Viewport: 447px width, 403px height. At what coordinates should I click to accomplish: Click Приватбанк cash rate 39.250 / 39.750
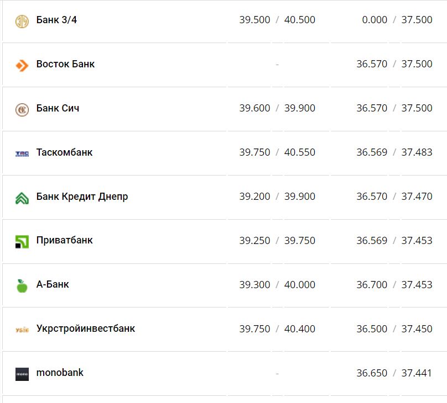click(277, 241)
